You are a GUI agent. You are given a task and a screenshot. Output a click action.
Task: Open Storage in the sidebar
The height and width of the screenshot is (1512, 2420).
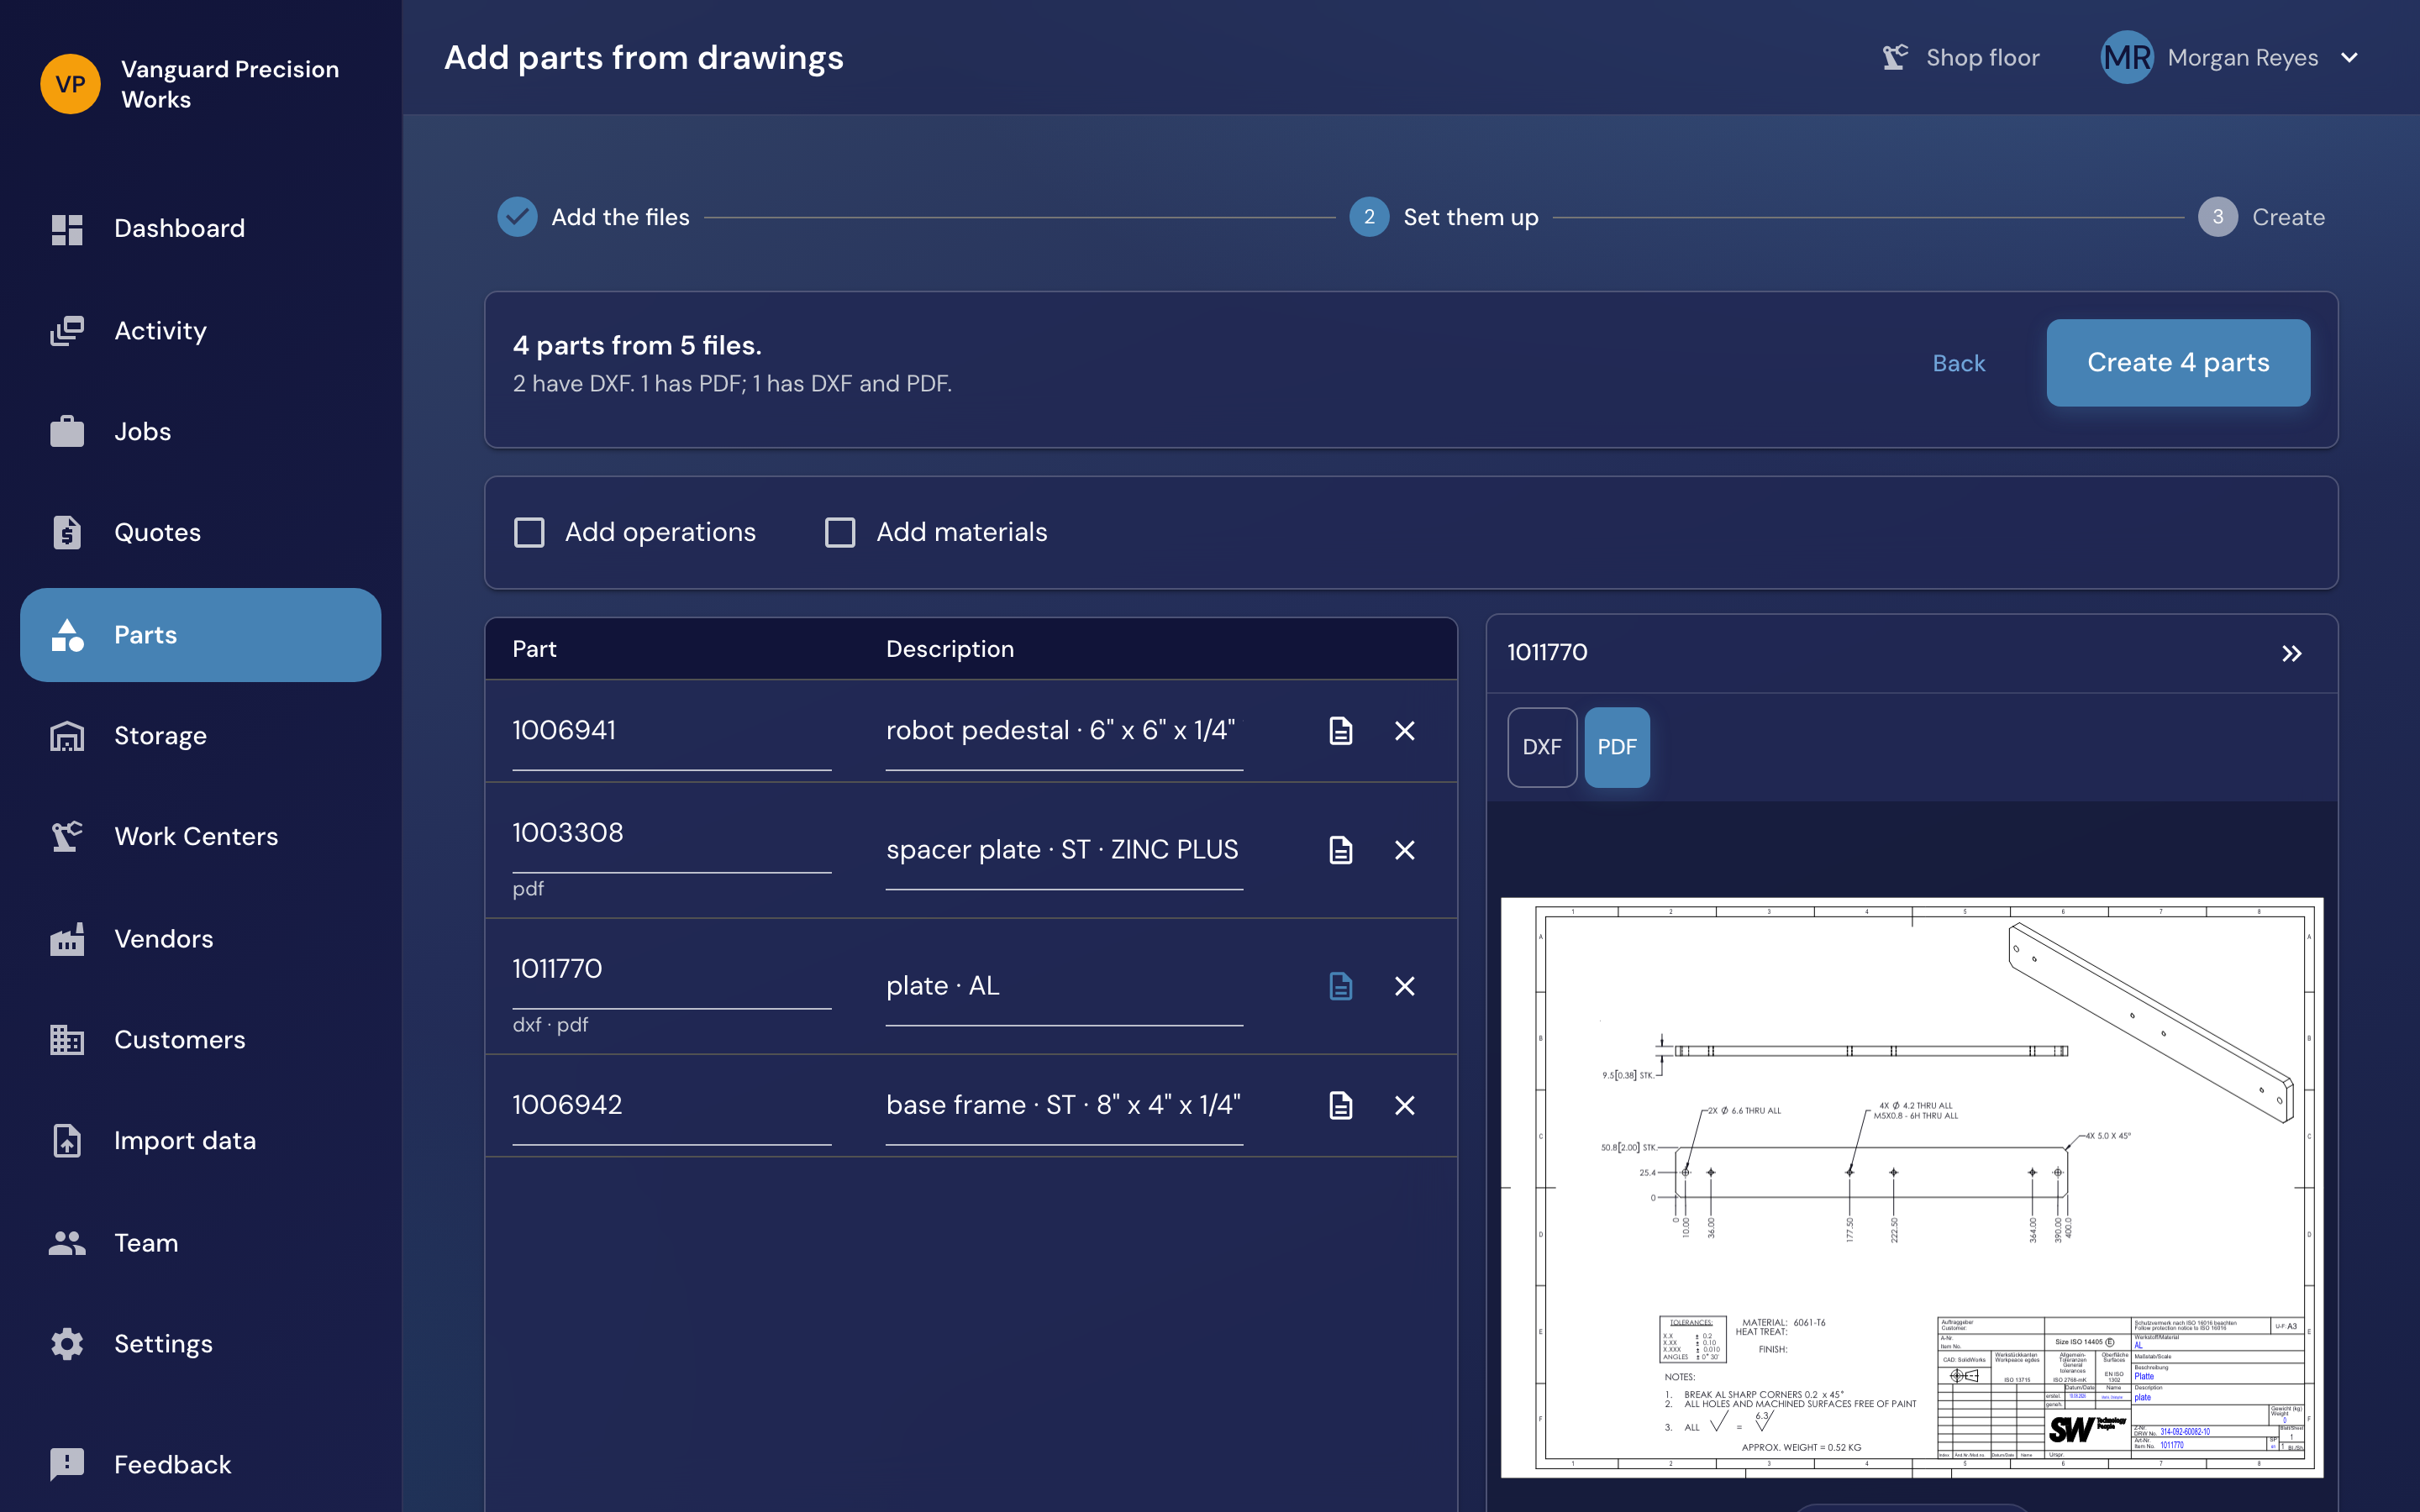coord(200,736)
